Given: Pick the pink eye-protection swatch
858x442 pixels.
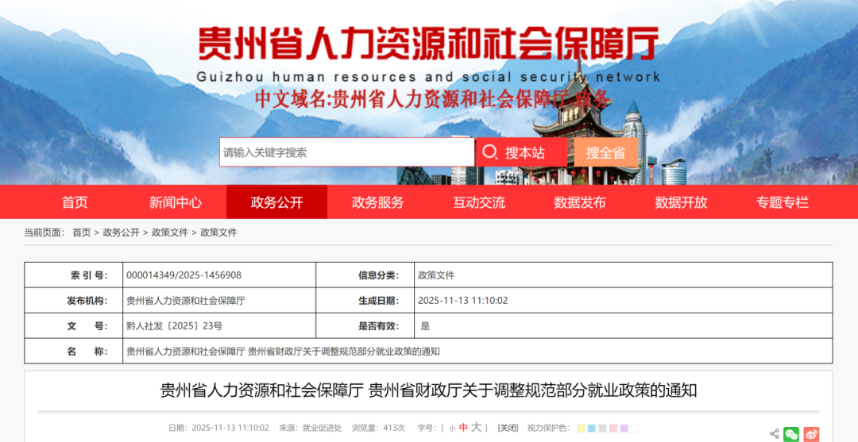Looking at the screenshot, I should (613, 429).
